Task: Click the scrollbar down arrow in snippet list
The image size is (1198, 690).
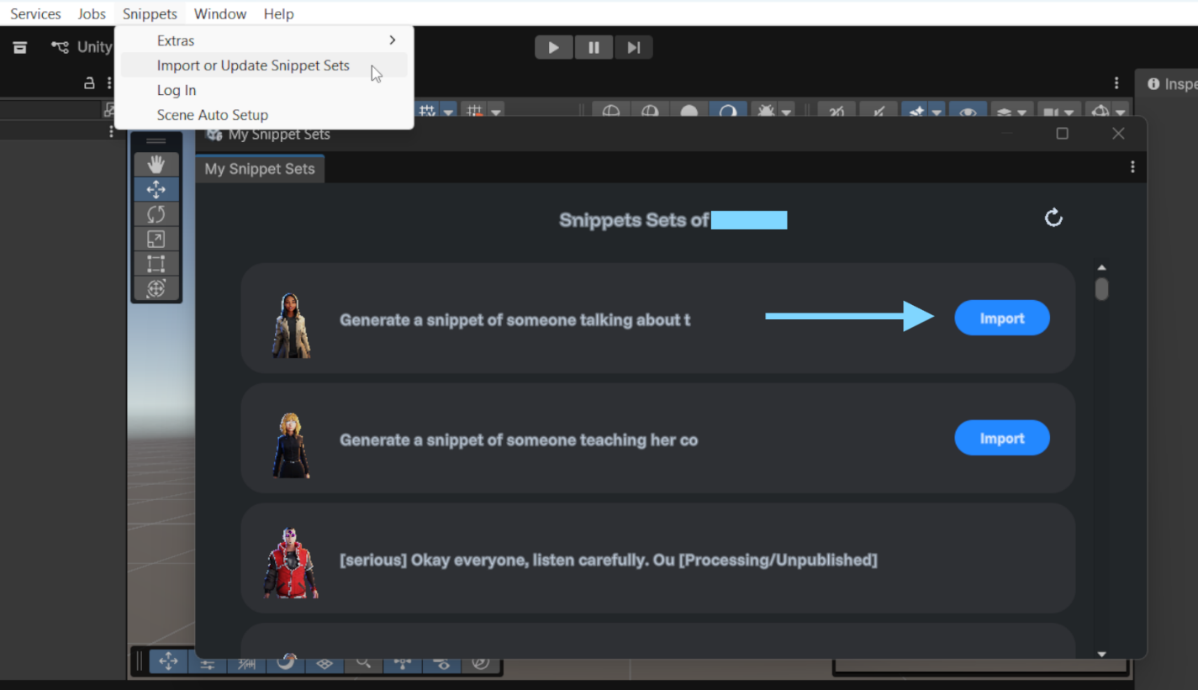Action: (1101, 654)
